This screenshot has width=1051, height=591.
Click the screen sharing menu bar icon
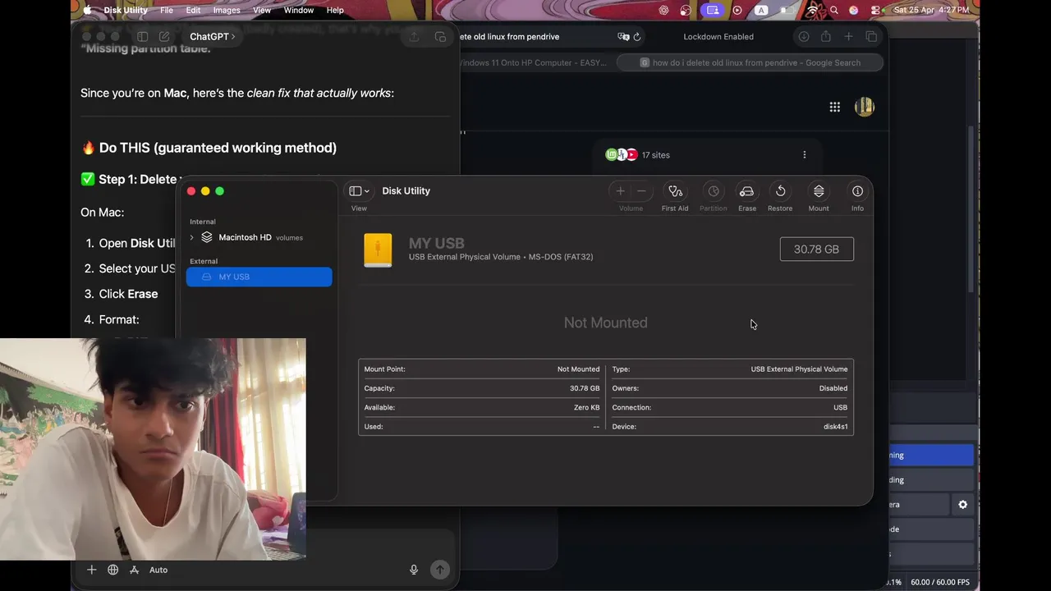[x=712, y=10]
